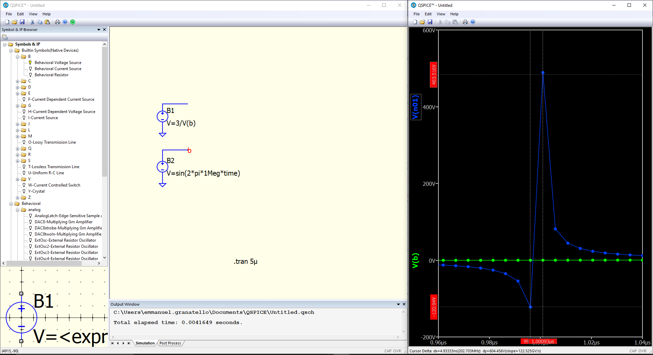Click New file icon in waveform window toolbar
This screenshot has width=653, height=355.
click(415, 22)
